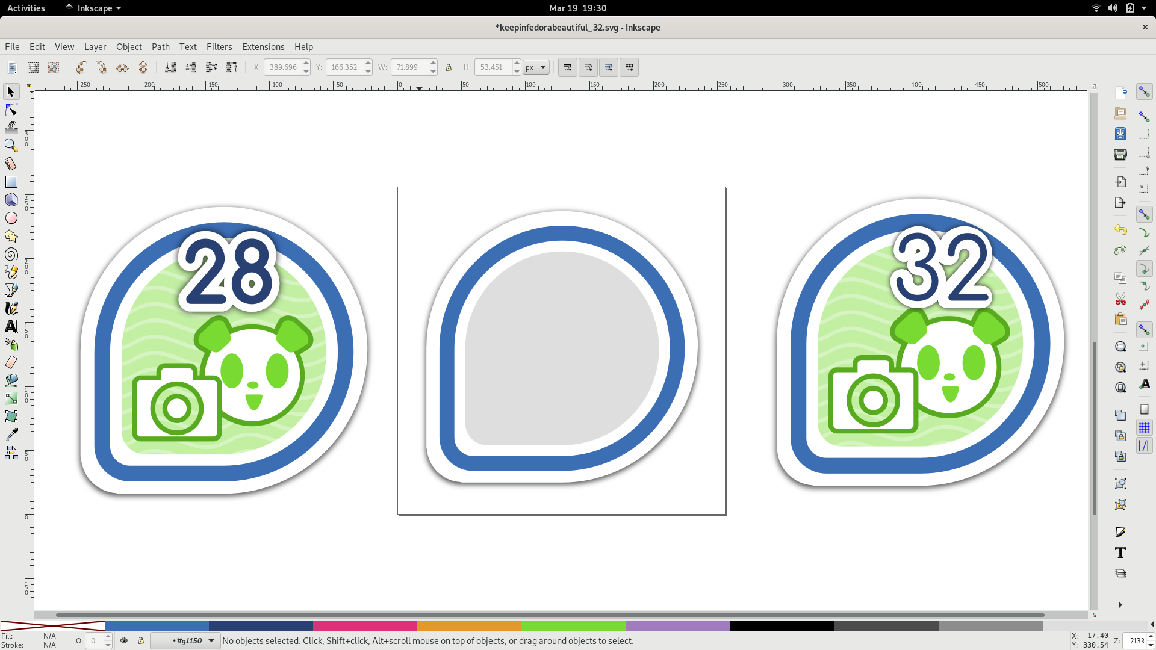1156x650 pixels.
Task: Choose the Spray tool
Action: tap(11, 344)
